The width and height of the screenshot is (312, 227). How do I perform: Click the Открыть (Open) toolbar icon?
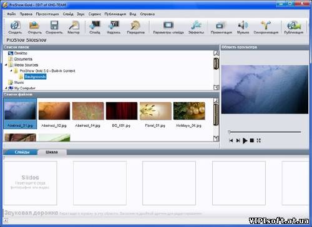pyautogui.click(x=34, y=26)
